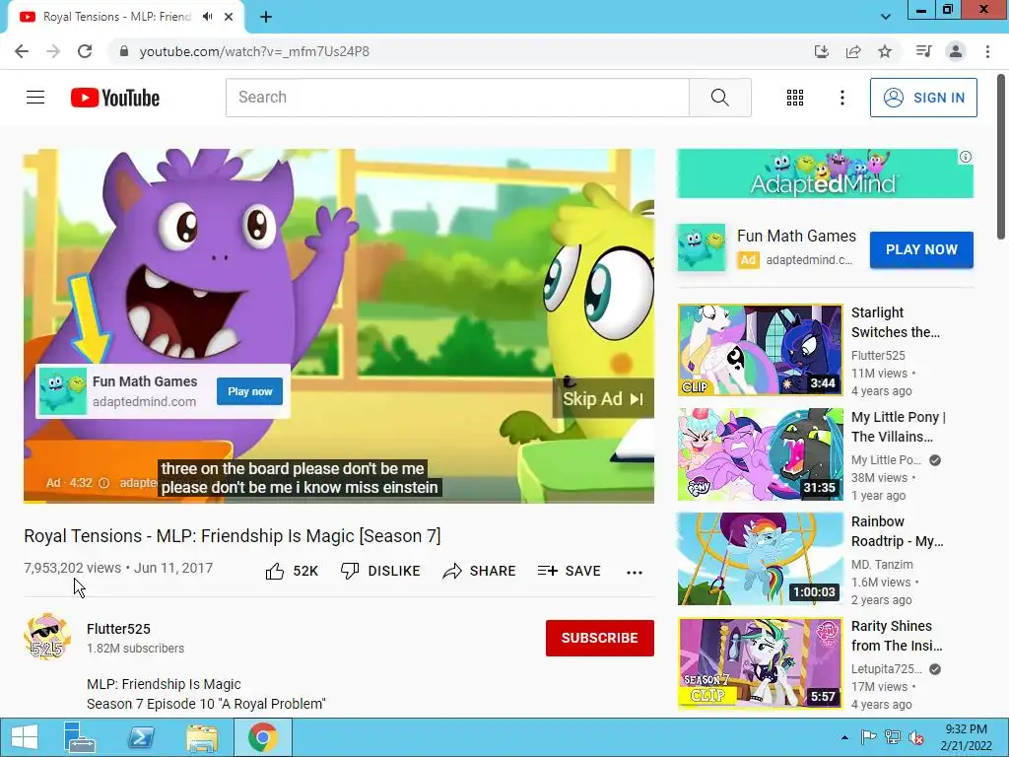Open the Chrome profile avatar

(956, 51)
